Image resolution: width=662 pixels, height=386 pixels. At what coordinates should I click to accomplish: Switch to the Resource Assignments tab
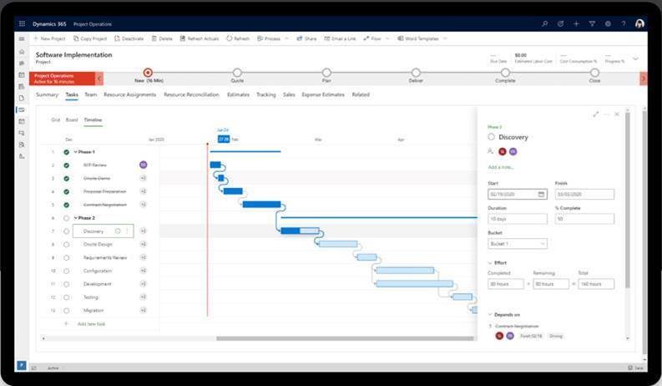tap(129, 94)
